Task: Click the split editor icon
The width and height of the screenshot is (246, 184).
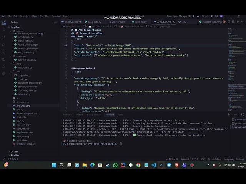Action: click(233, 22)
